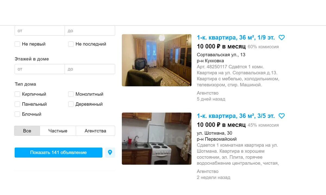
Task: Open the living room photo thumbnail
Action: pyautogui.click(x=157, y=60)
